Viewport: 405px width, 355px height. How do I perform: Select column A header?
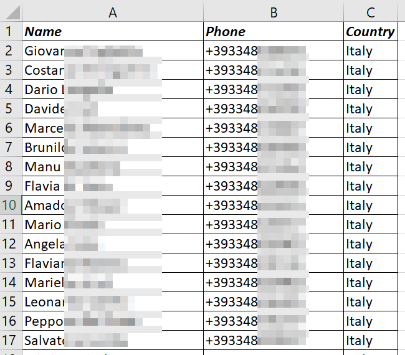click(112, 12)
